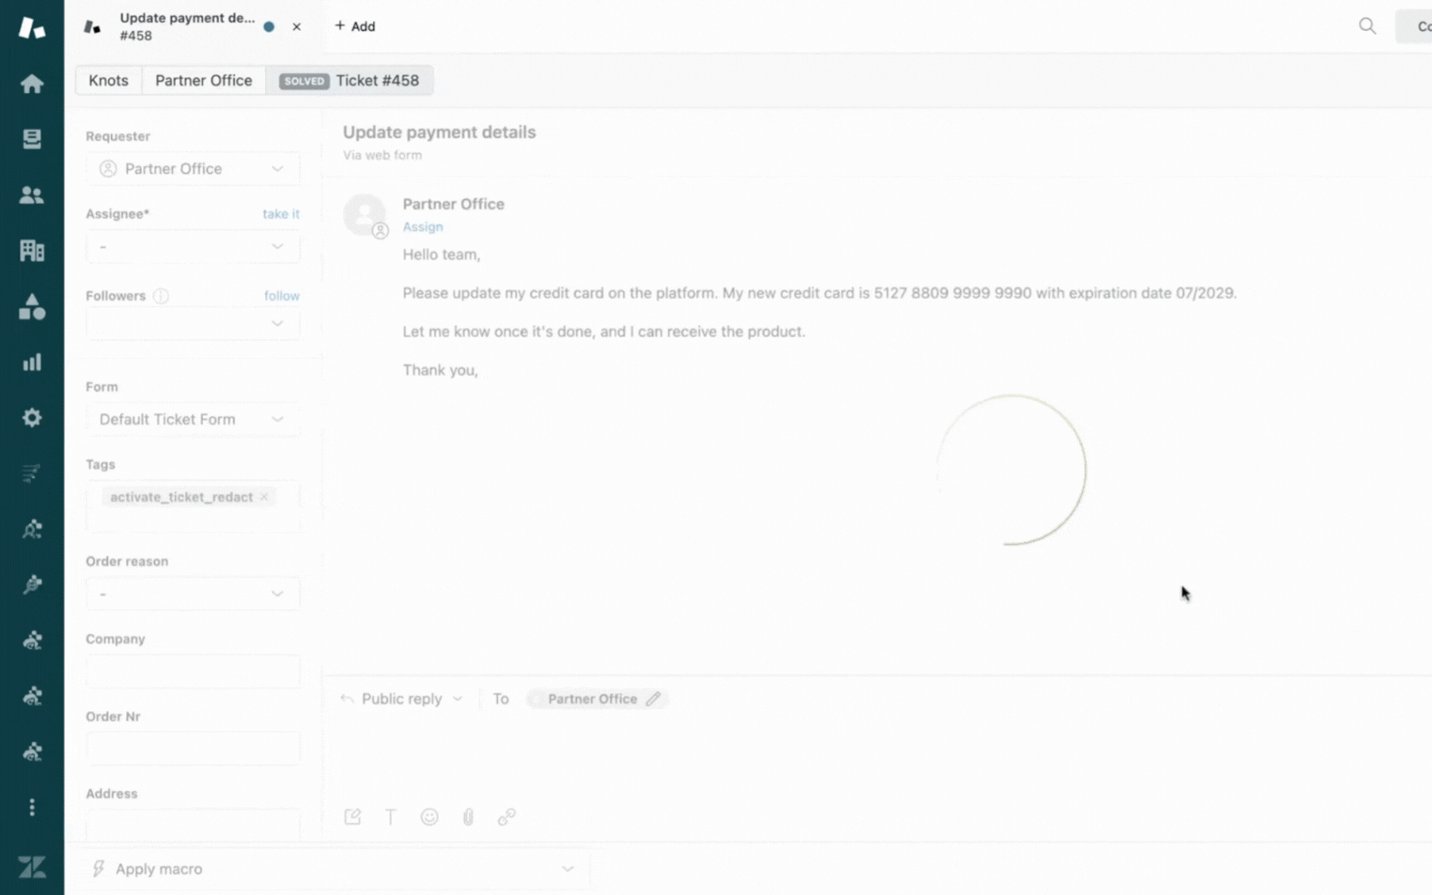Image resolution: width=1432 pixels, height=895 pixels.
Task: Click the 'follow' link
Action: [282, 296]
